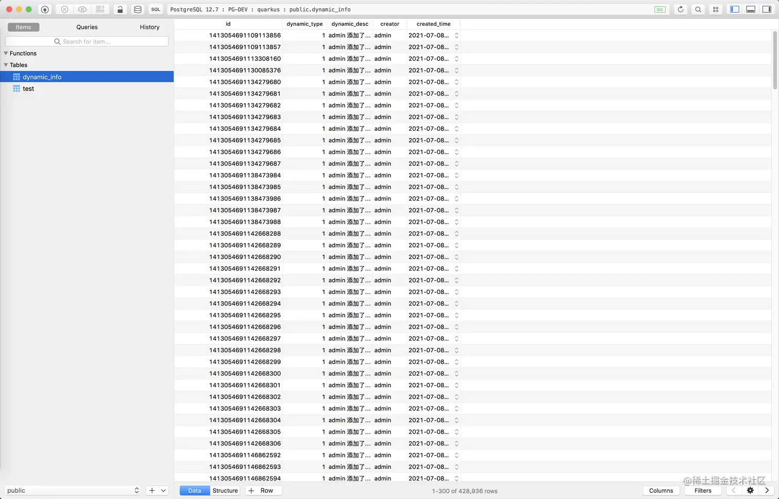
Task: Open date stepper on row 1413054691138473984
Action: [x=456, y=175]
